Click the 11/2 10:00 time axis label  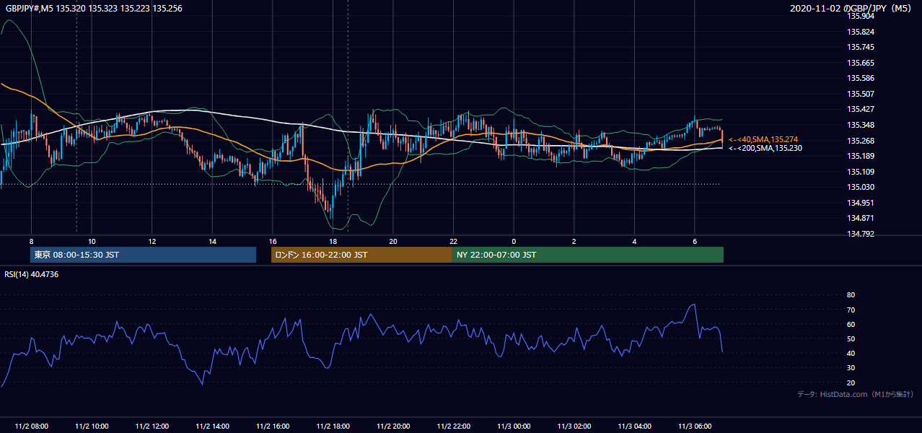[x=92, y=427]
